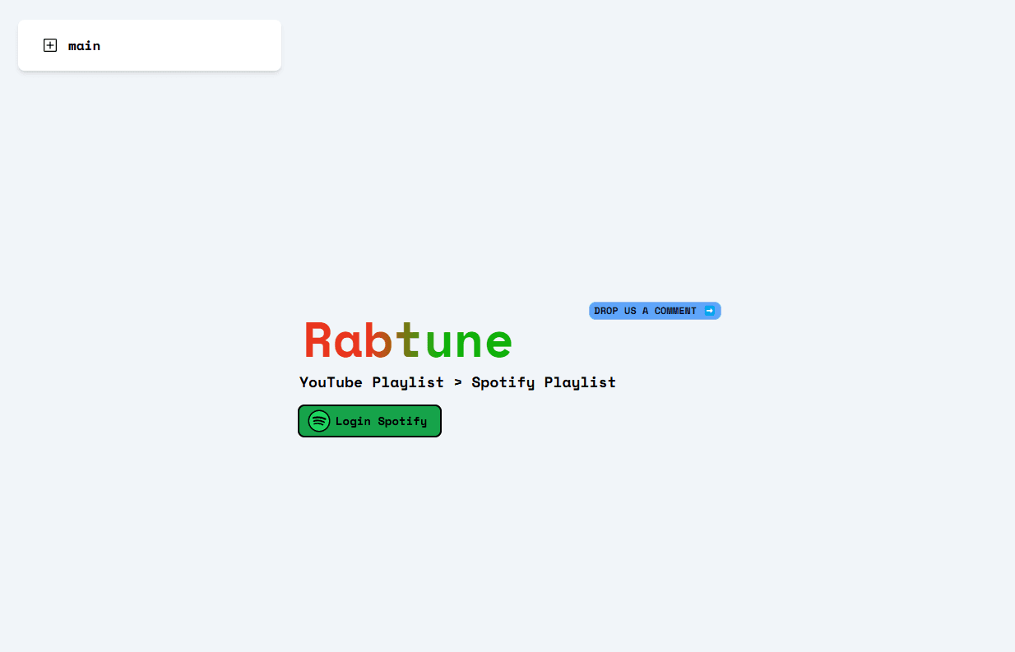1015x652 pixels.
Task: Click the Rabtune logo
Action: click(407, 340)
